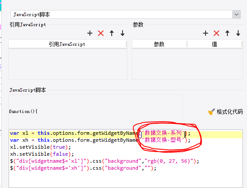The width and height of the screenshot is (247, 188).
Task: Click the 引用JavaScript column header
Action: coord(67,44)
